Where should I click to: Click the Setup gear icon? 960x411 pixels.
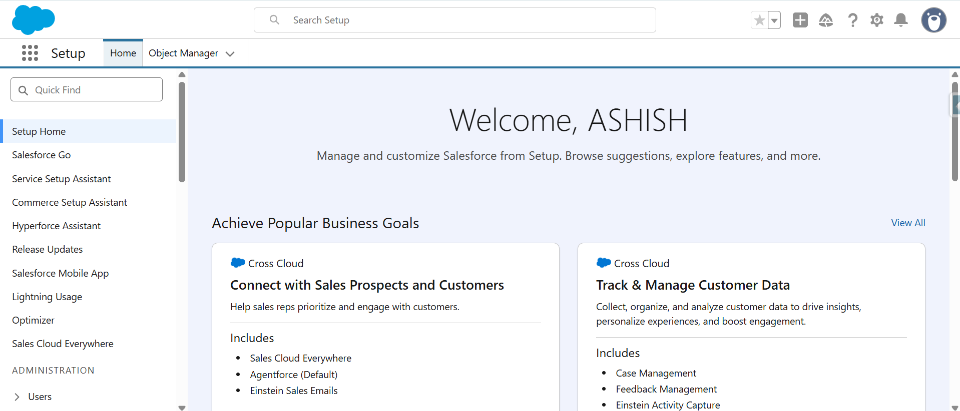pyautogui.click(x=876, y=20)
